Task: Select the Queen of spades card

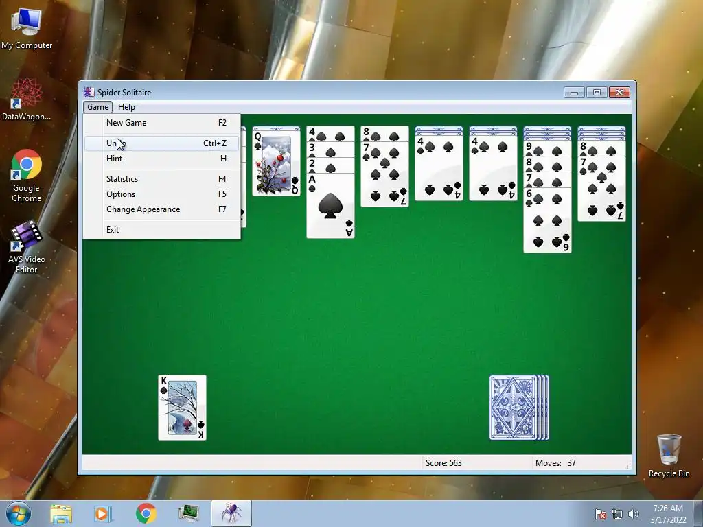Action: pyautogui.click(x=276, y=163)
